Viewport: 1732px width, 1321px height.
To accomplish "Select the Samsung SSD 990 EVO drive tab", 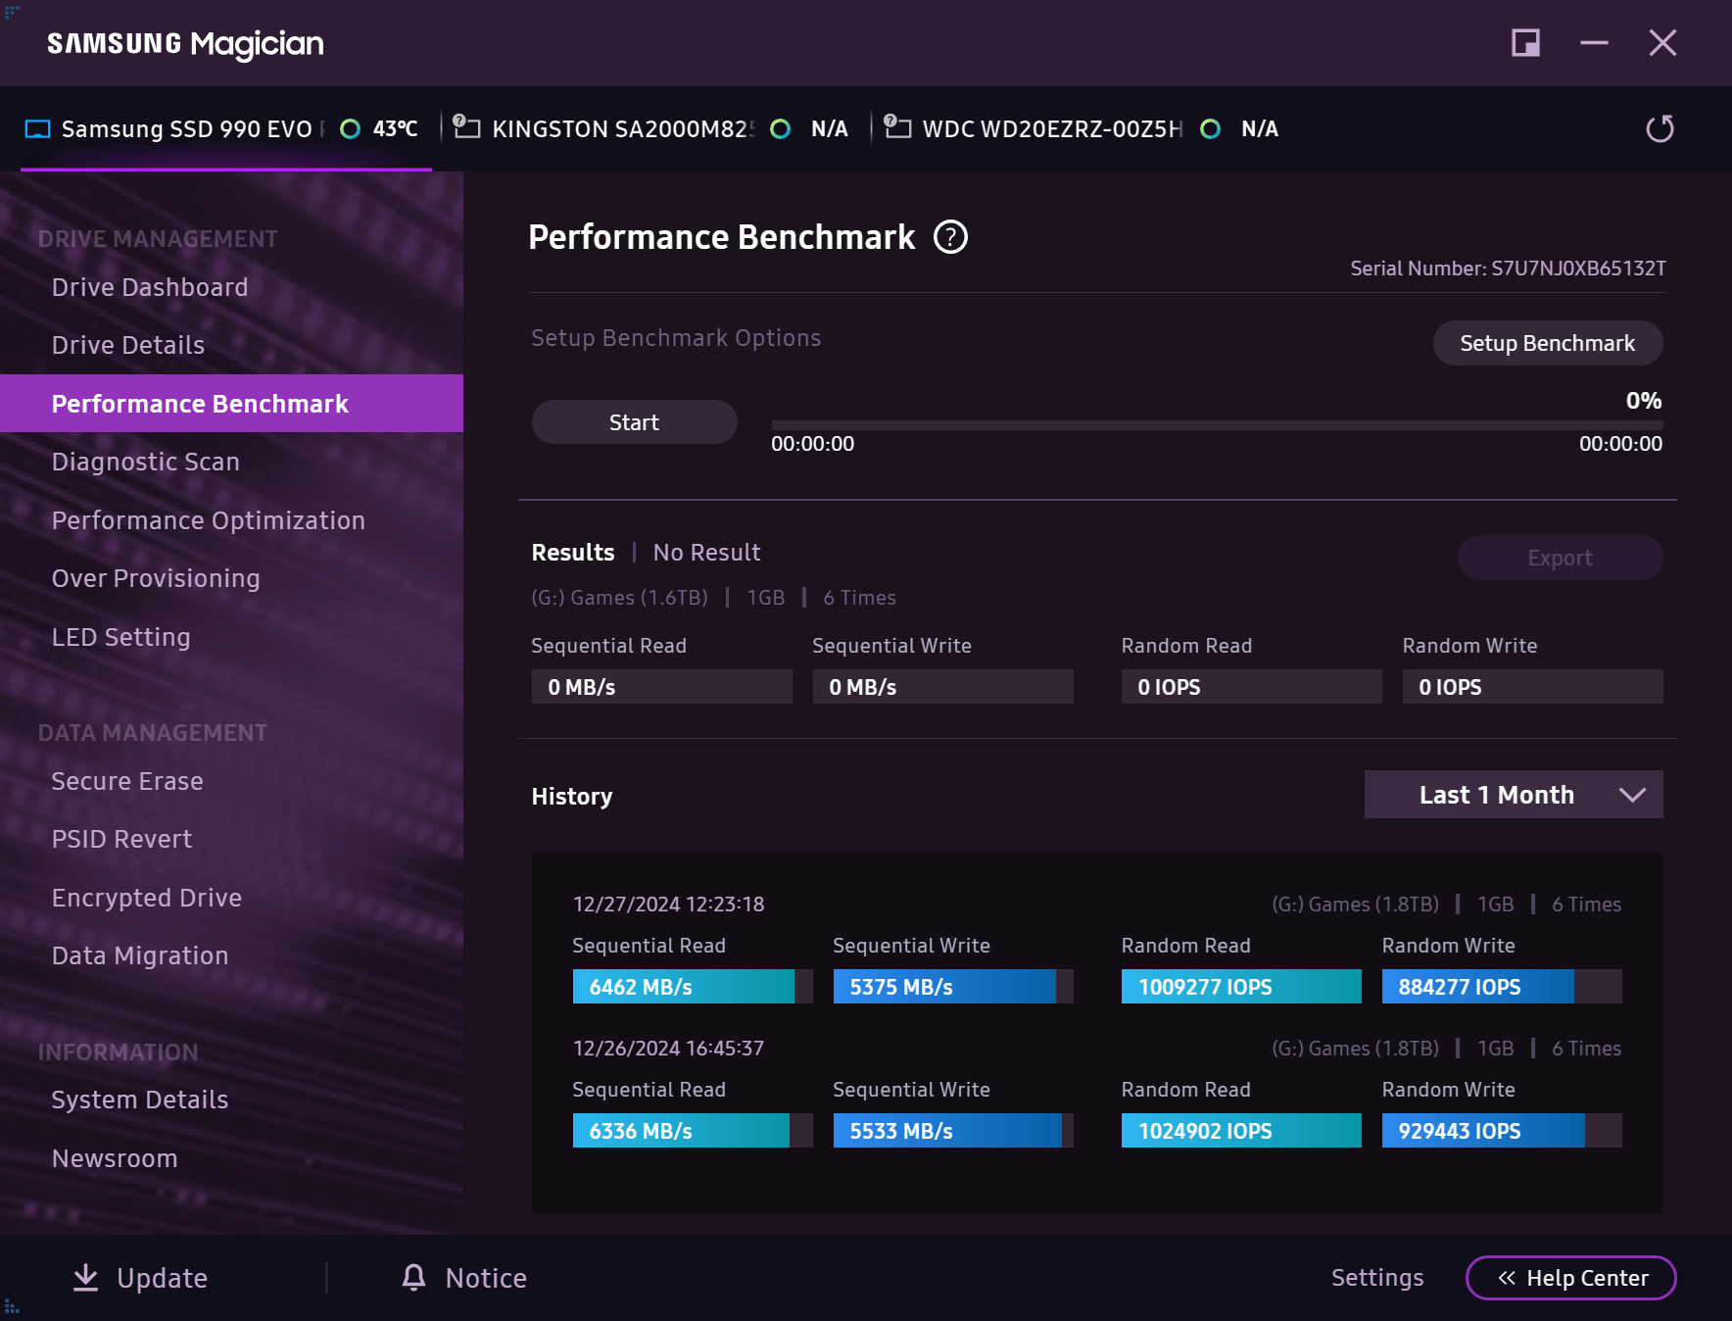I will [x=225, y=129].
